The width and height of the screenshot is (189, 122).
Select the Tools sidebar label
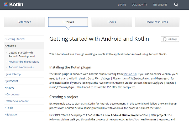[10, 108]
